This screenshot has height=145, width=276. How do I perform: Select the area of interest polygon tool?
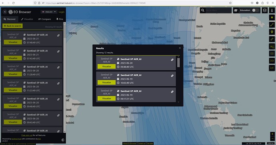point(272,18)
